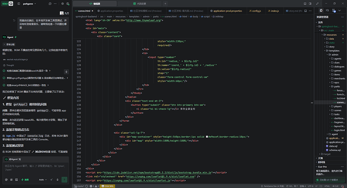
Task: Open schema.sql in file tree
Action: coord(330,150)
